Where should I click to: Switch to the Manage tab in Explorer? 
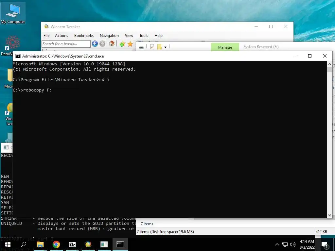[225, 47]
